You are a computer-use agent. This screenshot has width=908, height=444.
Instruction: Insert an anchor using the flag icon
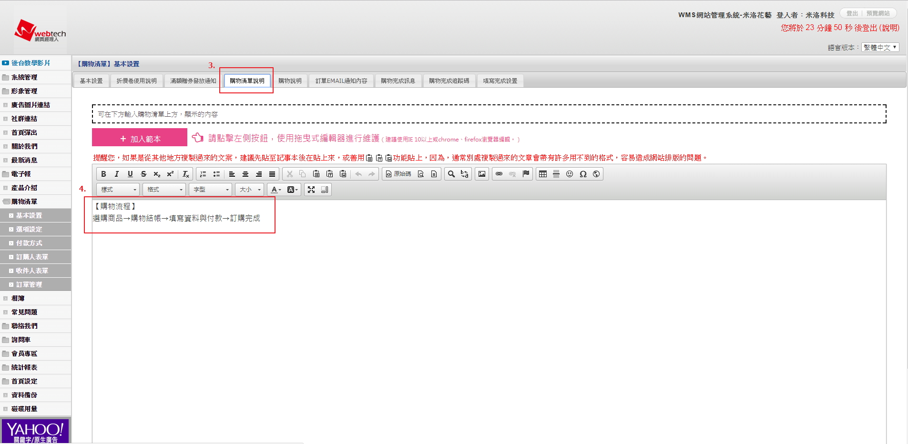tap(526, 174)
